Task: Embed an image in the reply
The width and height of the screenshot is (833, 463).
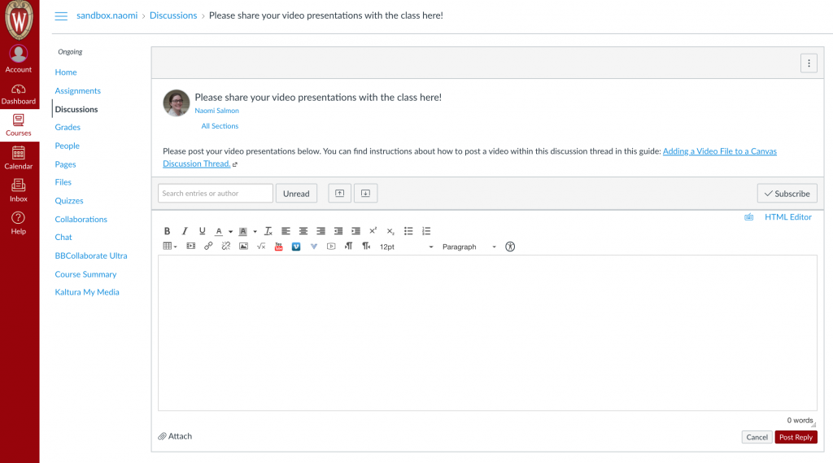Action: (x=243, y=246)
